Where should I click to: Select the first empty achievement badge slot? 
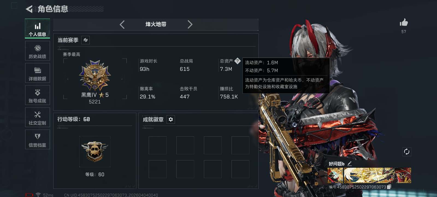[158, 145]
